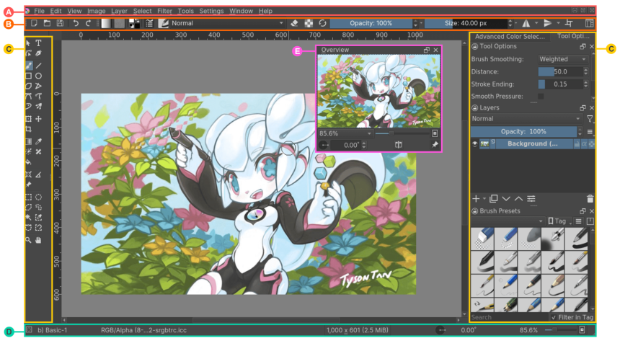Adjust the Opacity slider in the top toolbar
The height and width of the screenshot is (346, 620).
371,23
